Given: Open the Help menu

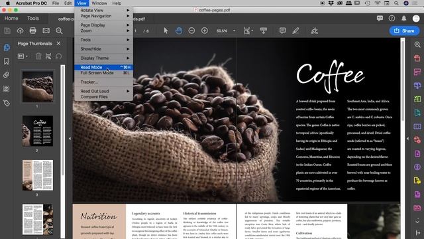Looking at the screenshot, I should [x=117, y=3].
